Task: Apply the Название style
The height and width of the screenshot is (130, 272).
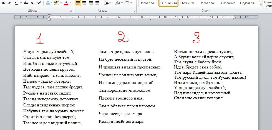Action: point(228,3)
